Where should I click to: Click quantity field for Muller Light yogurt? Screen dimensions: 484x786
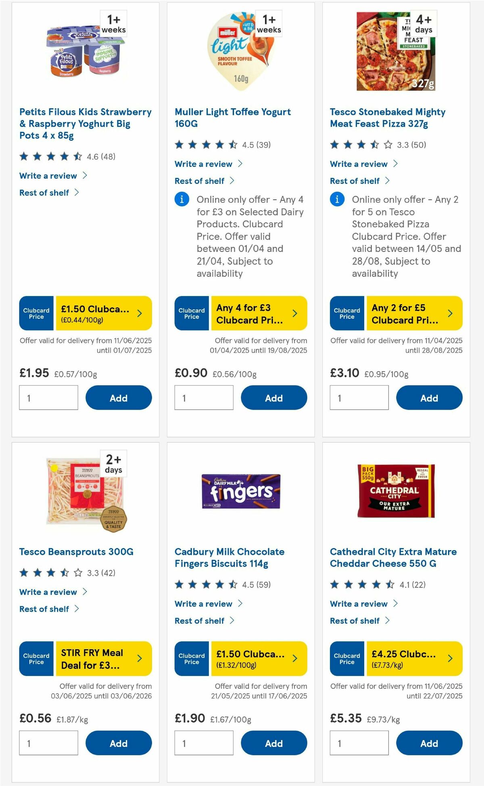(203, 398)
